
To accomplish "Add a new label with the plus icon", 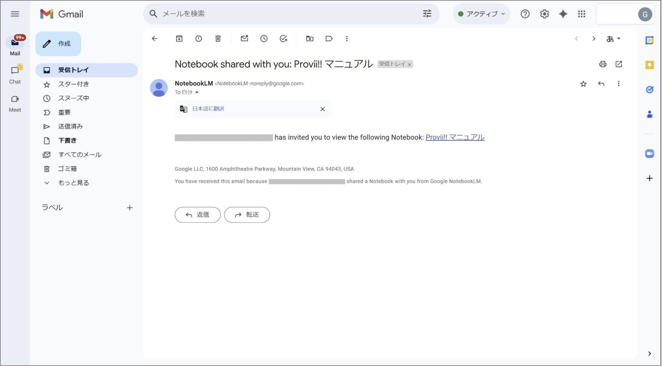I will click(129, 208).
